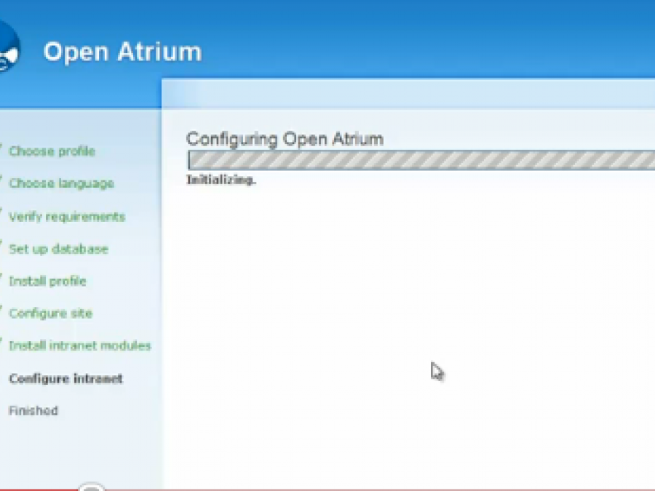
Task: Go to the Configure site step
Action: 50,314
